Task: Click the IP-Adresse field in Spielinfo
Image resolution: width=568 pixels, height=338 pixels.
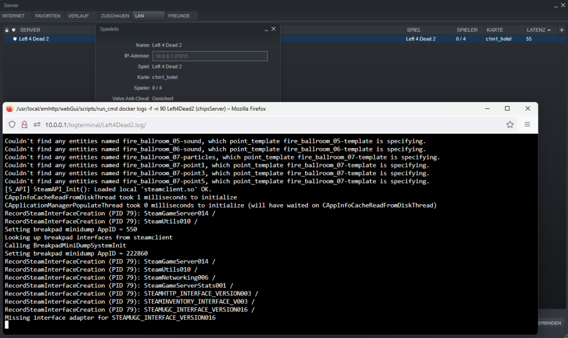Action: click(210, 56)
